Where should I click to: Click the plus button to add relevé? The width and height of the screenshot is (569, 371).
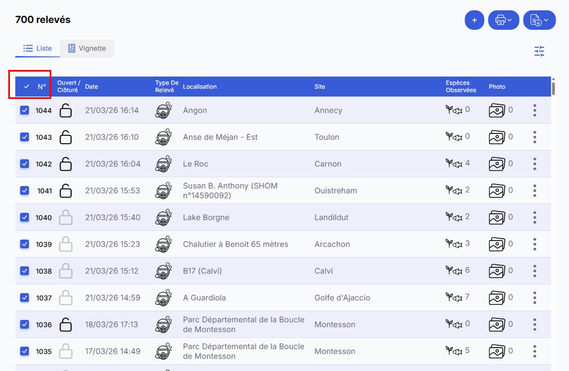[474, 20]
